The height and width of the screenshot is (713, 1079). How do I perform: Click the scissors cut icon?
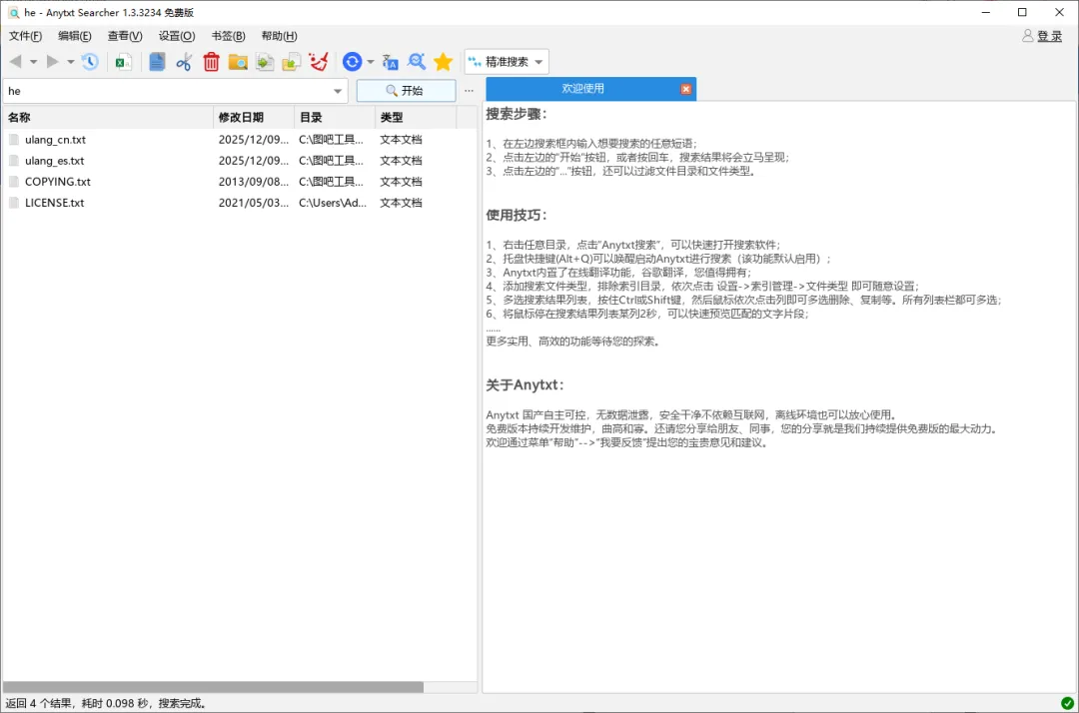pos(184,62)
